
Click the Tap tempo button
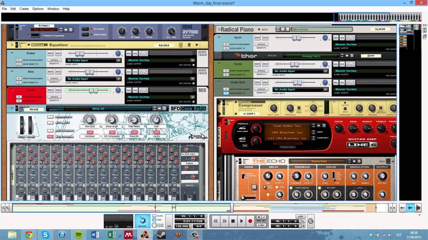pos(169,221)
